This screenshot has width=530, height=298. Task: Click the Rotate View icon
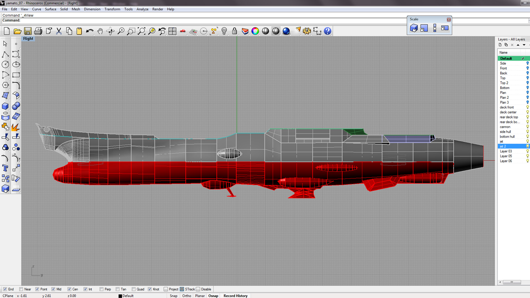(110, 31)
